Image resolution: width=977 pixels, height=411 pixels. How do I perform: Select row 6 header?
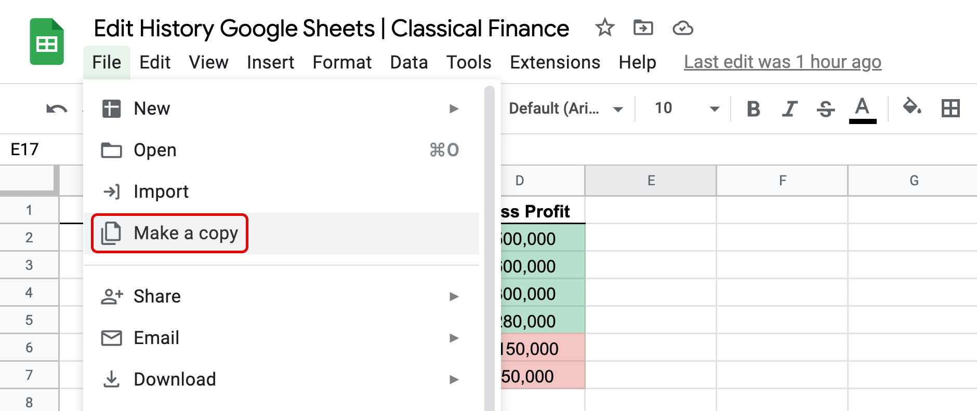[29, 348]
